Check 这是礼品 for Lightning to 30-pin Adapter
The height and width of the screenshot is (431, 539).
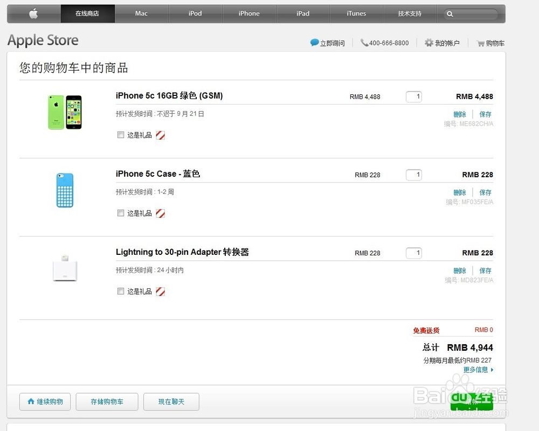pos(121,291)
